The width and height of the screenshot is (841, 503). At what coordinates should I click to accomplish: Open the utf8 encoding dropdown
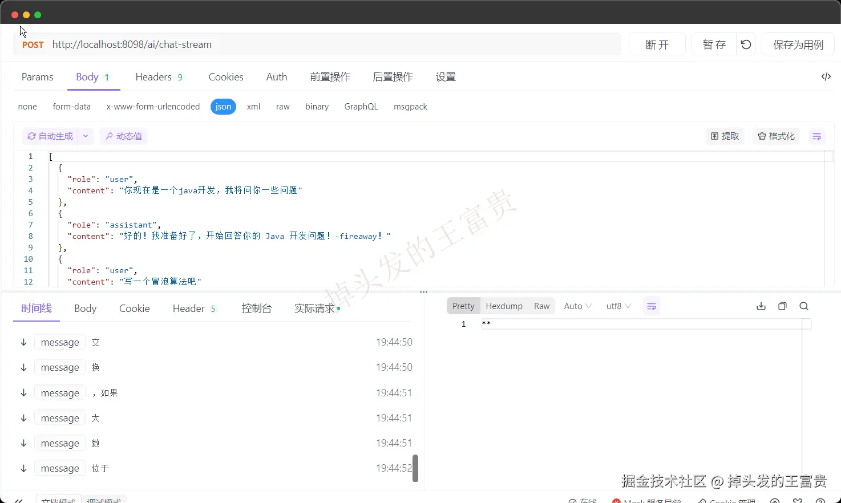(x=618, y=306)
